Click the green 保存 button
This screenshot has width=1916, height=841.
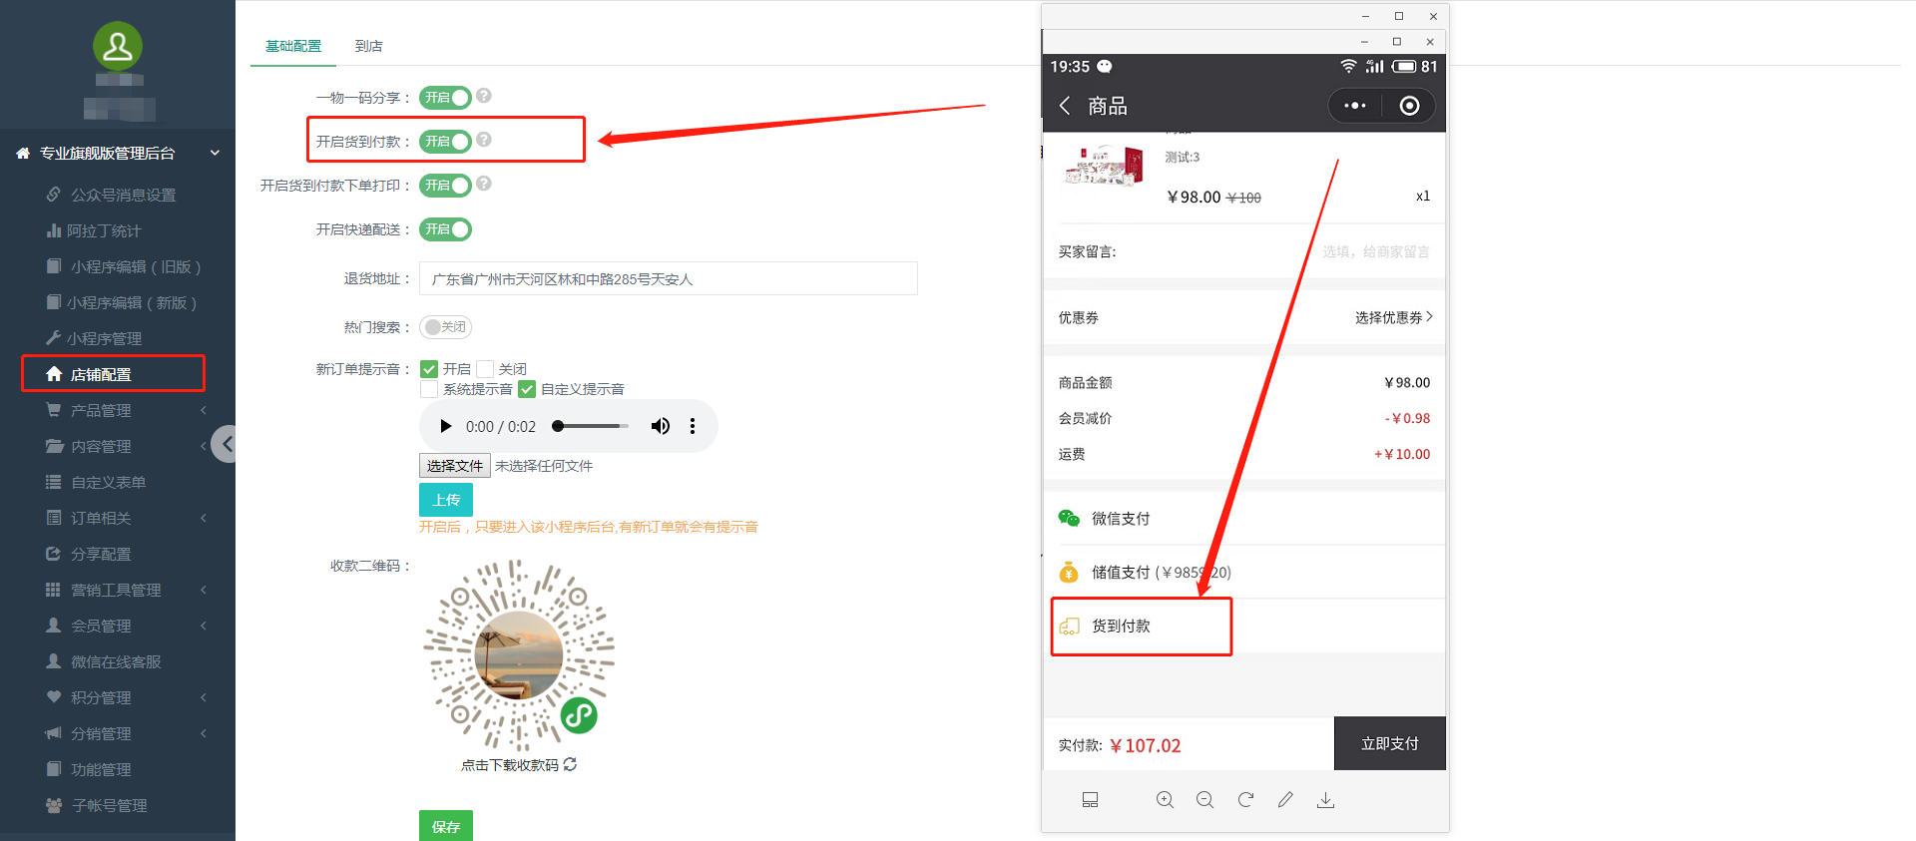pyautogui.click(x=445, y=826)
